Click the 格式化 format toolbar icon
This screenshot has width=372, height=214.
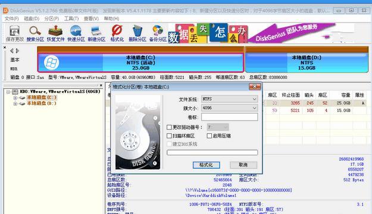point(117,33)
